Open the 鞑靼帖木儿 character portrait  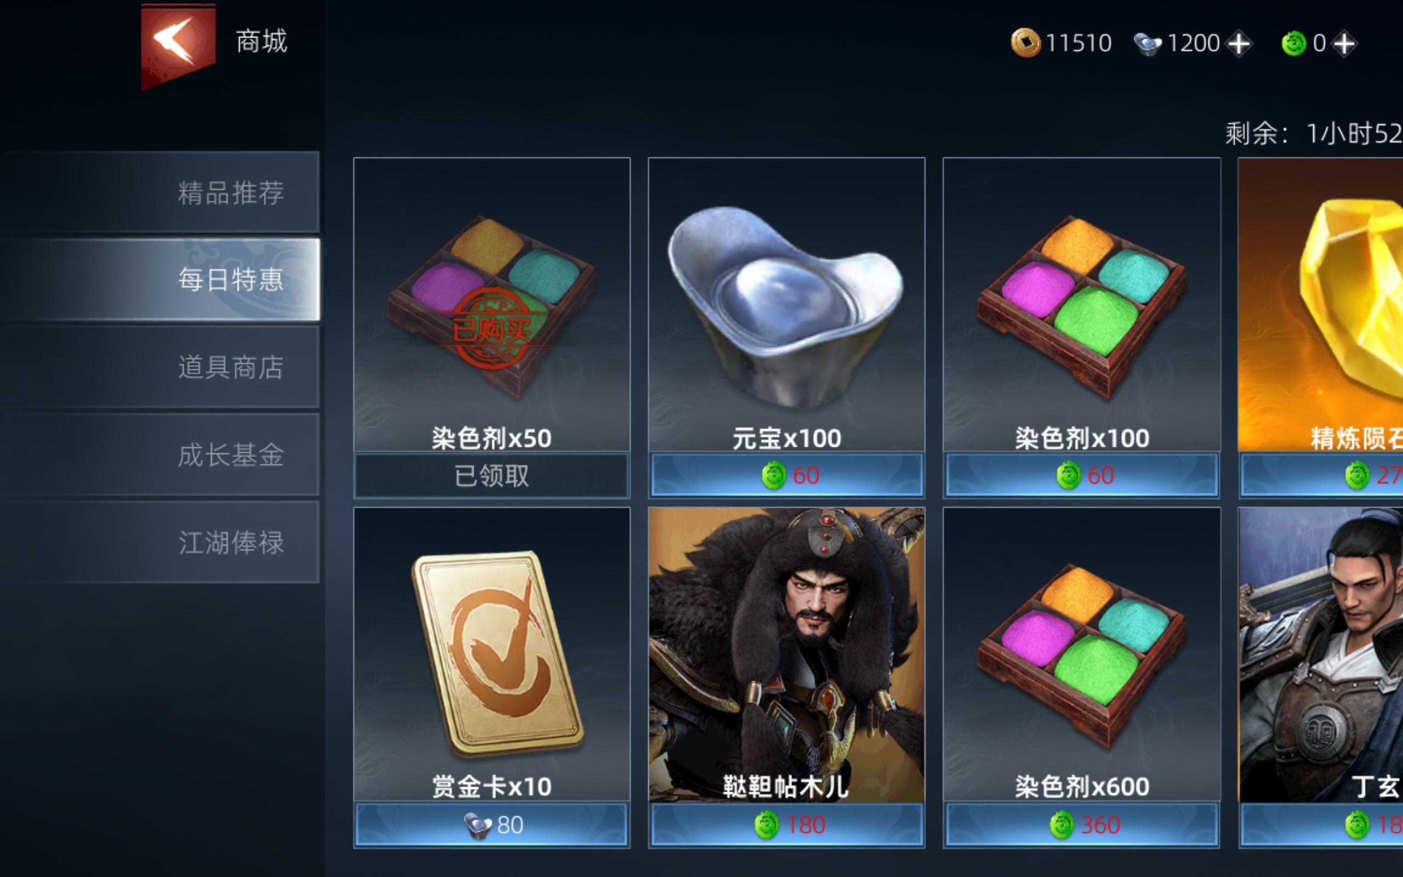click(786, 654)
